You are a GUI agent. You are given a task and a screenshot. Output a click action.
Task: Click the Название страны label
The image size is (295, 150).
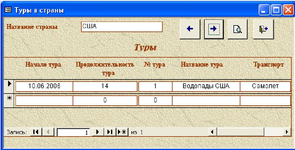(32, 27)
